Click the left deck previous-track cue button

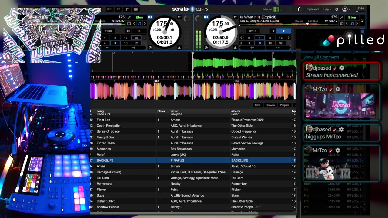tap(128, 31)
